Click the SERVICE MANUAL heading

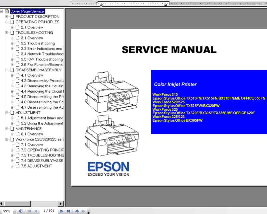tap(169, 50)
